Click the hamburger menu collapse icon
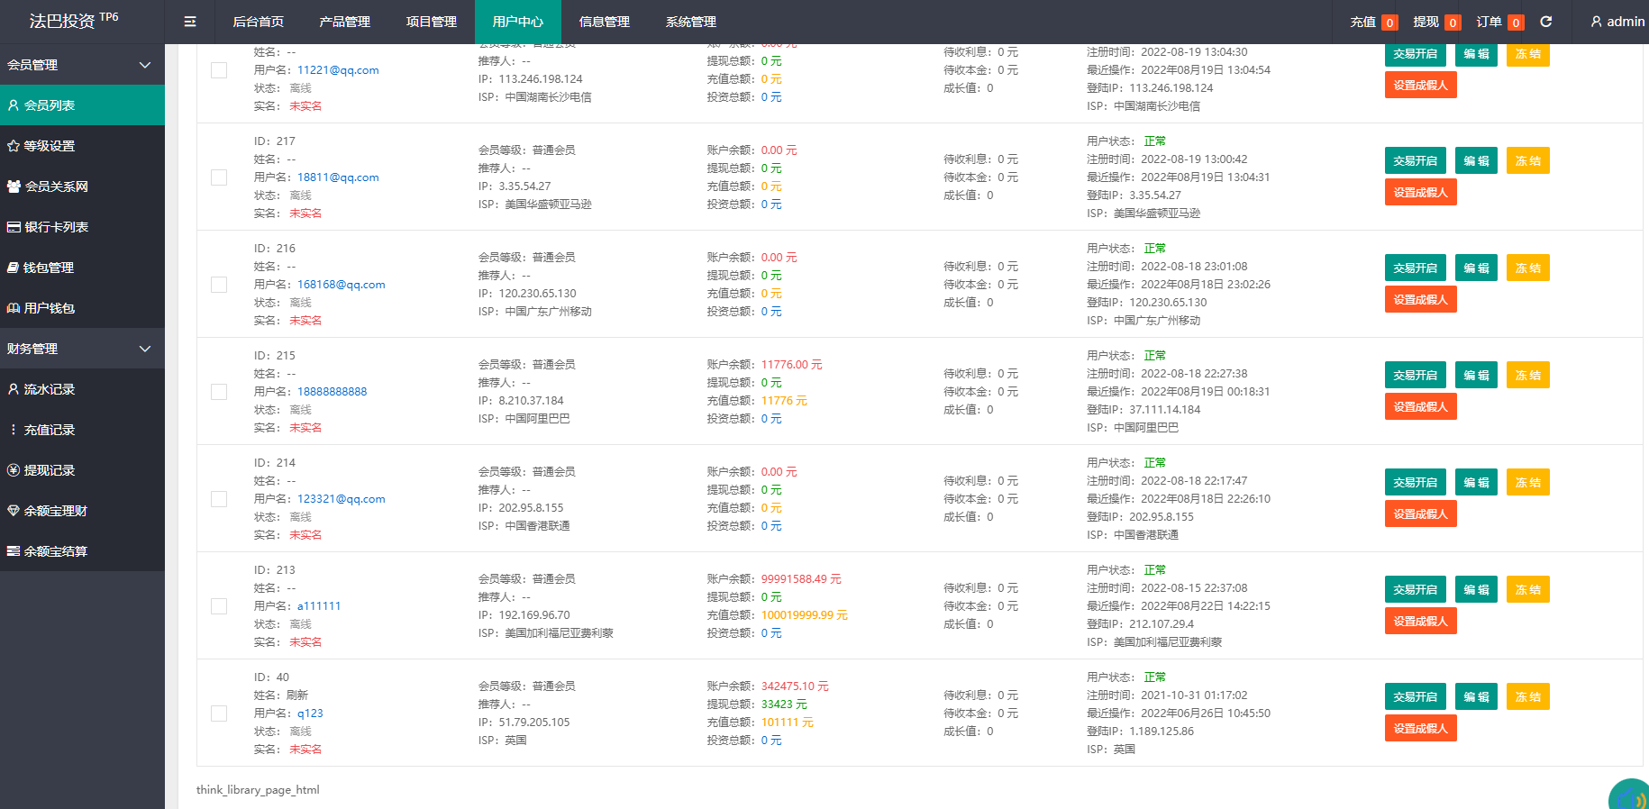 tap(190, 22)
